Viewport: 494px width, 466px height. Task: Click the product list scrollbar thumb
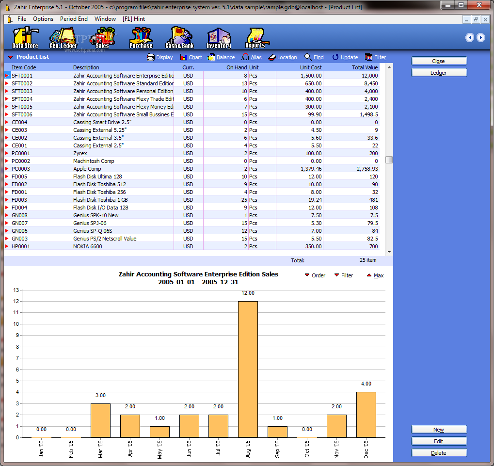(389, 160)
